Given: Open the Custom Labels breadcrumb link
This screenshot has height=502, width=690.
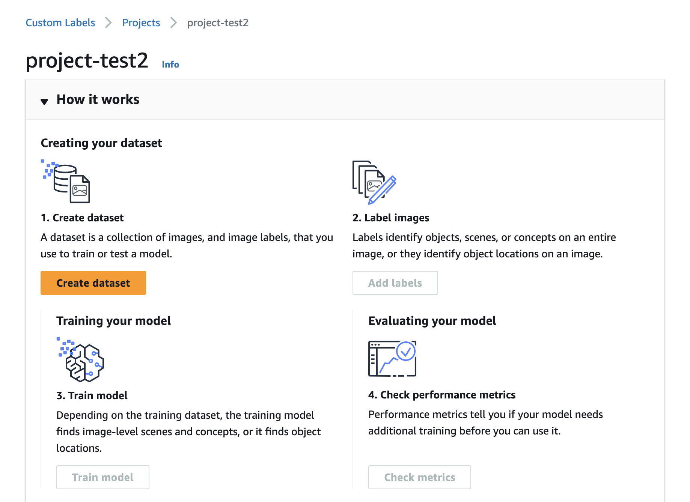Looking at the screenshot, I should [60, 23].
